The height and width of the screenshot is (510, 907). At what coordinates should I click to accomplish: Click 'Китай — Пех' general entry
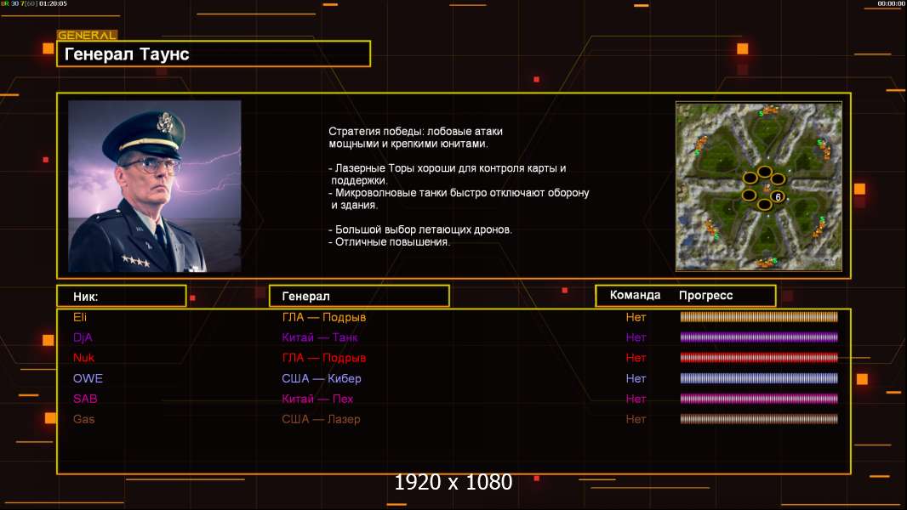[x=317, y=399]
